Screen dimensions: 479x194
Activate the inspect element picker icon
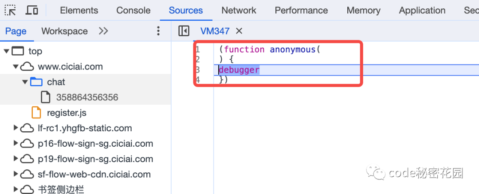10,10
